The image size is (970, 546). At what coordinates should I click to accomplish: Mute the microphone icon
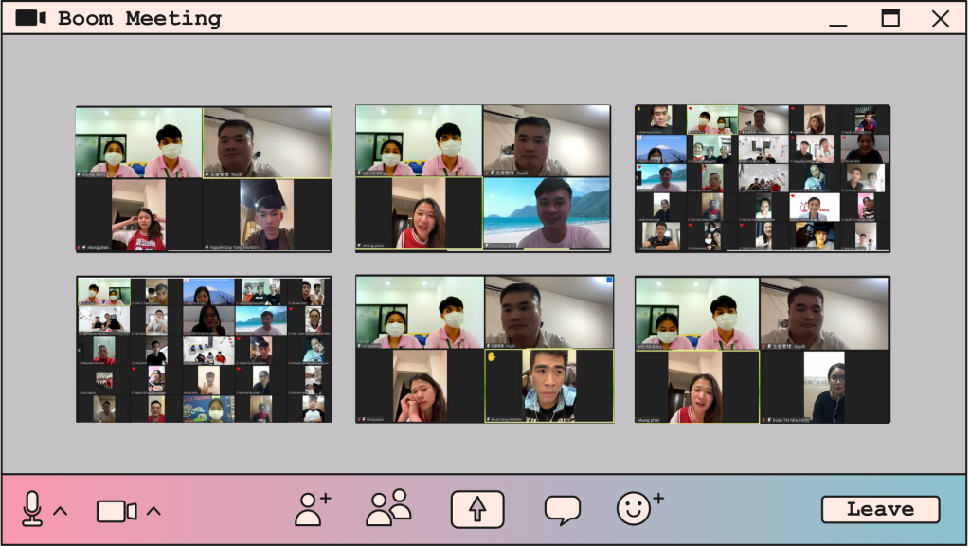tap(32, 509)
